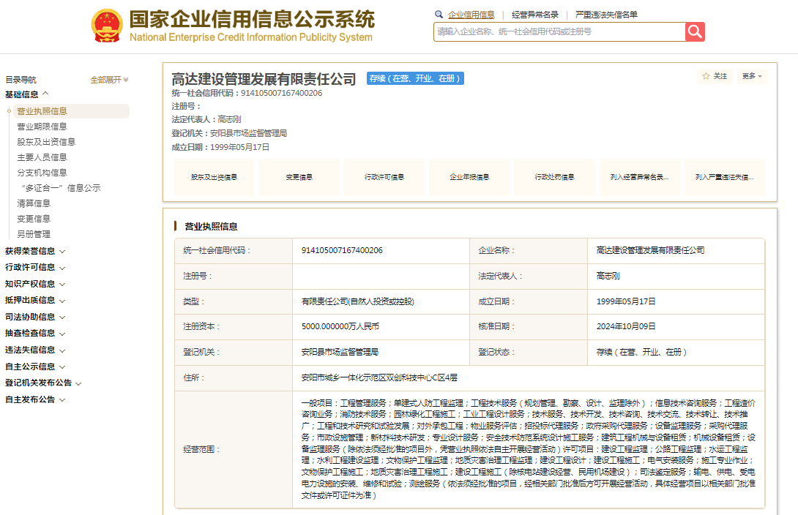Expand 知识产权信息 in sidebar
798x515 pixels.
coord(35,284)
